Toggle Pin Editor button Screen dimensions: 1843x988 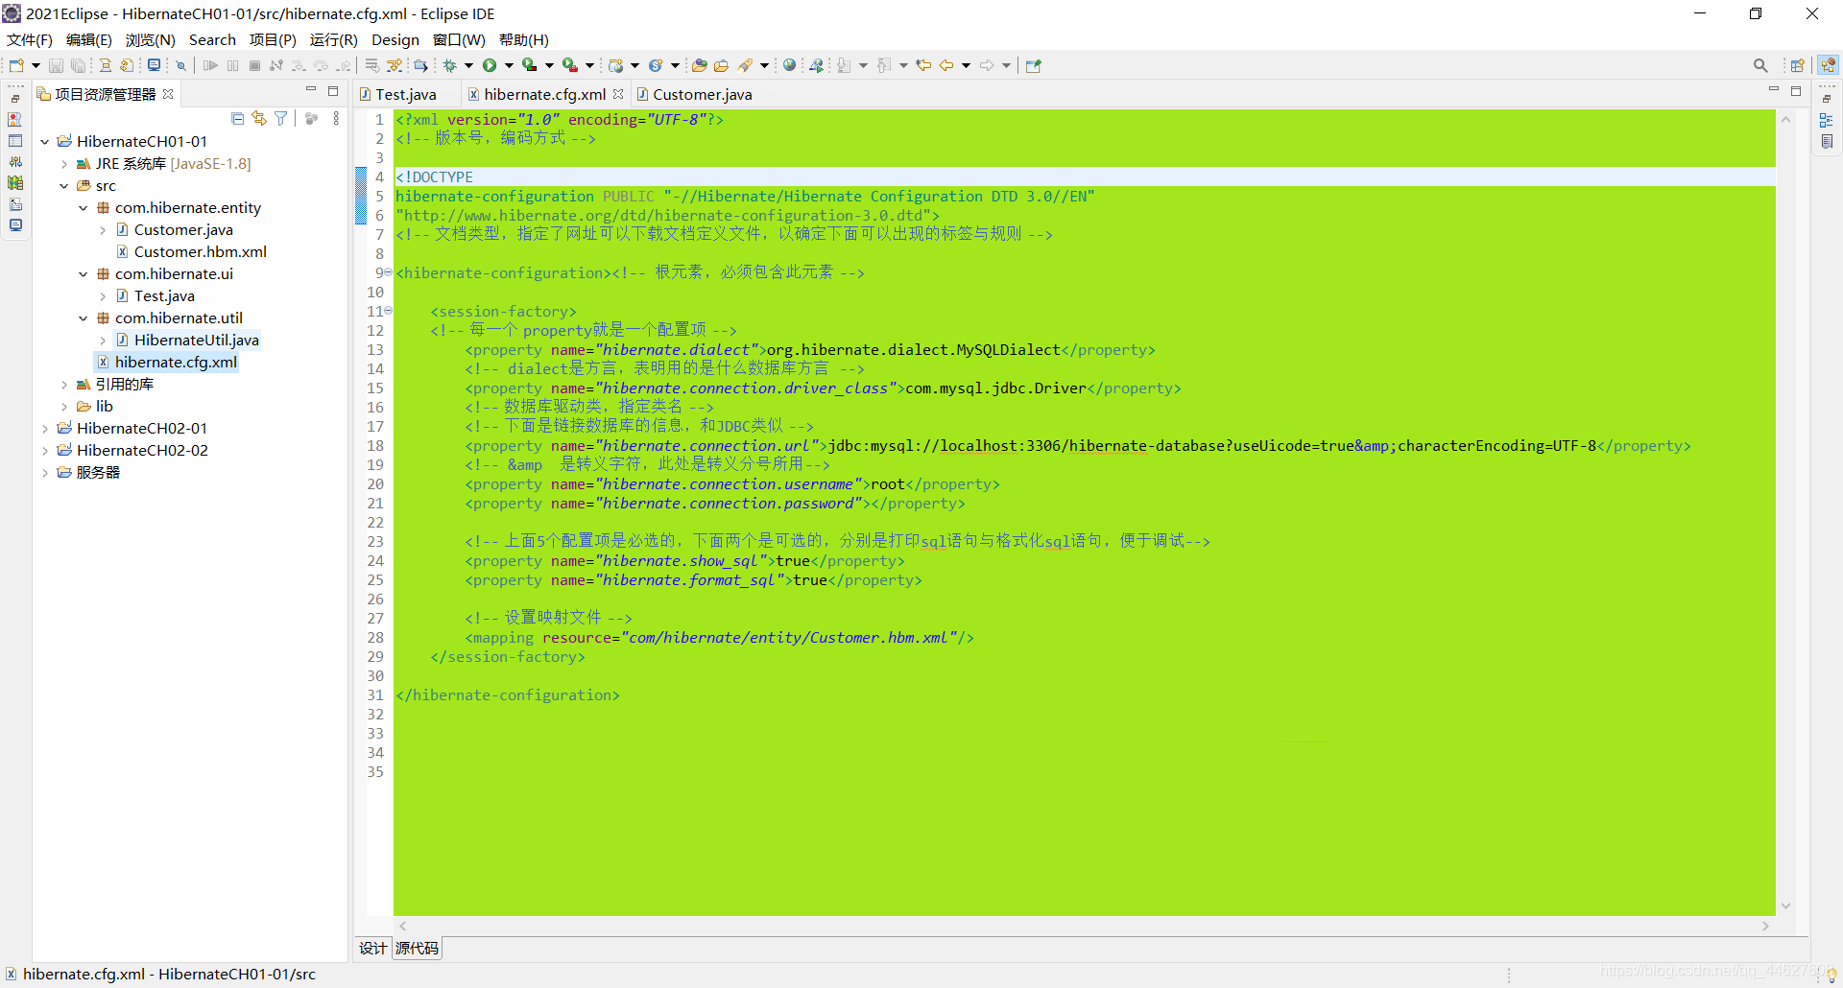click(1033, 65)
